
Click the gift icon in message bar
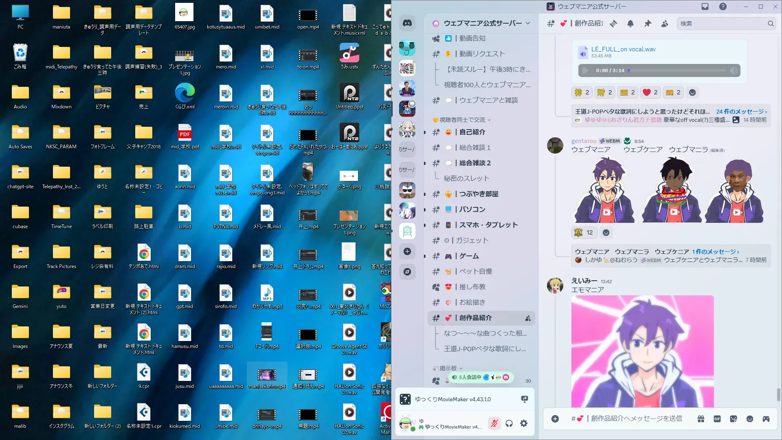701,419
